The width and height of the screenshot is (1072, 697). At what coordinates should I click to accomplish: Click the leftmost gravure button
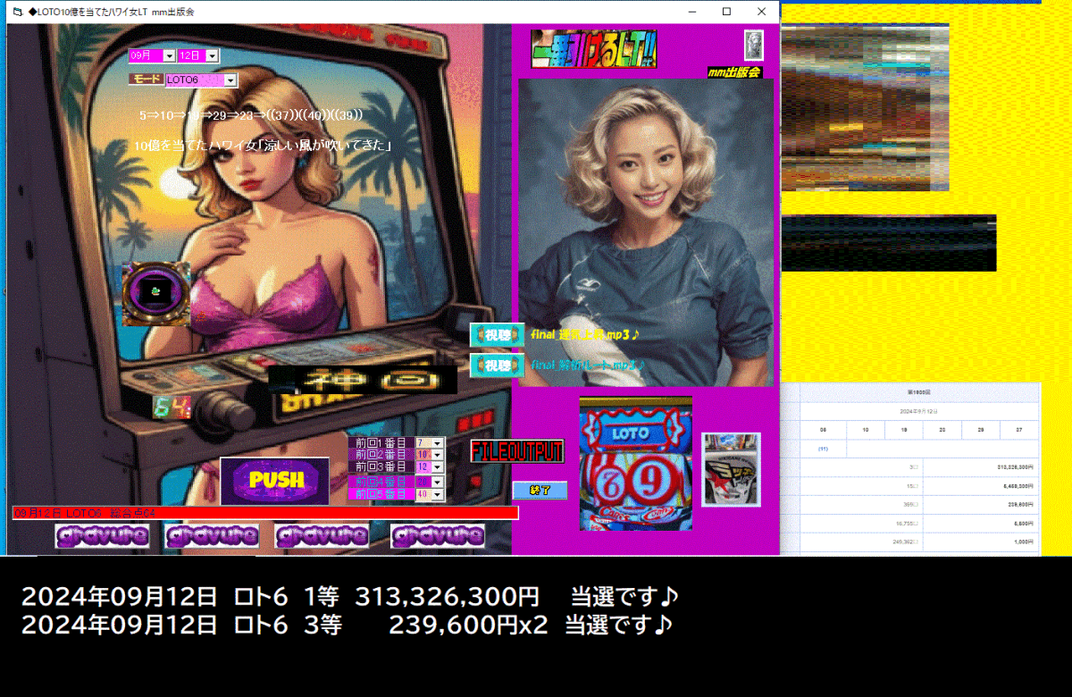coord(101,536)
